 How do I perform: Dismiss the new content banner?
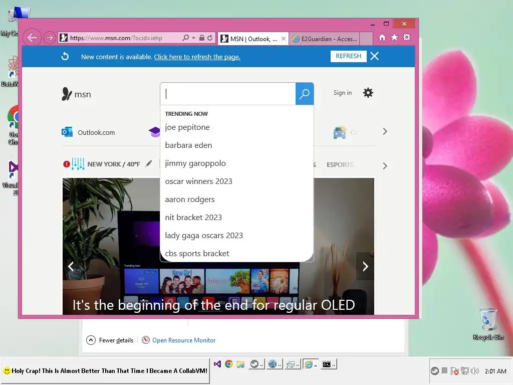point(375,56)
